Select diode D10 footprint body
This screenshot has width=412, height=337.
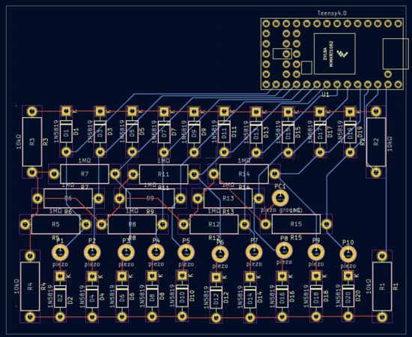pyautogui.click(x=182, y=296)
